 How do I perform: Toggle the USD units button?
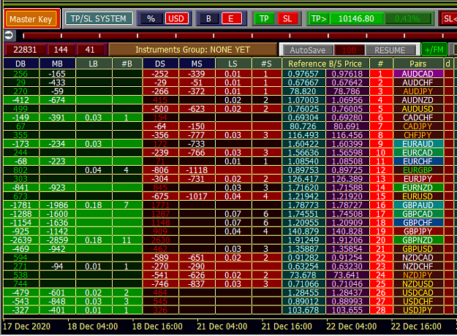[176, 19]
